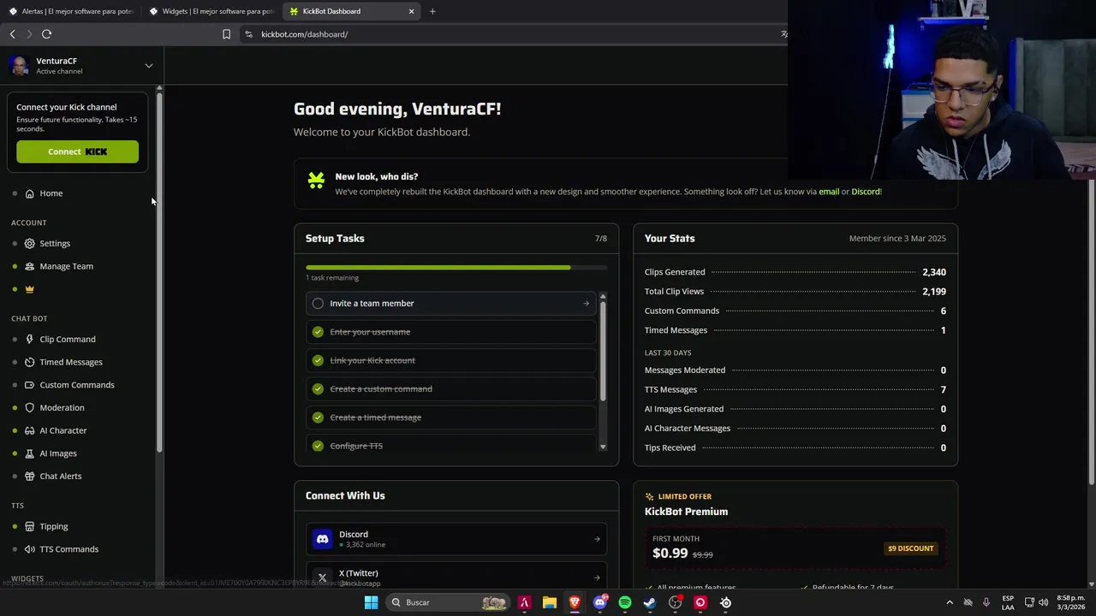Open the Windows Start menu

click(x=371, y=602)
